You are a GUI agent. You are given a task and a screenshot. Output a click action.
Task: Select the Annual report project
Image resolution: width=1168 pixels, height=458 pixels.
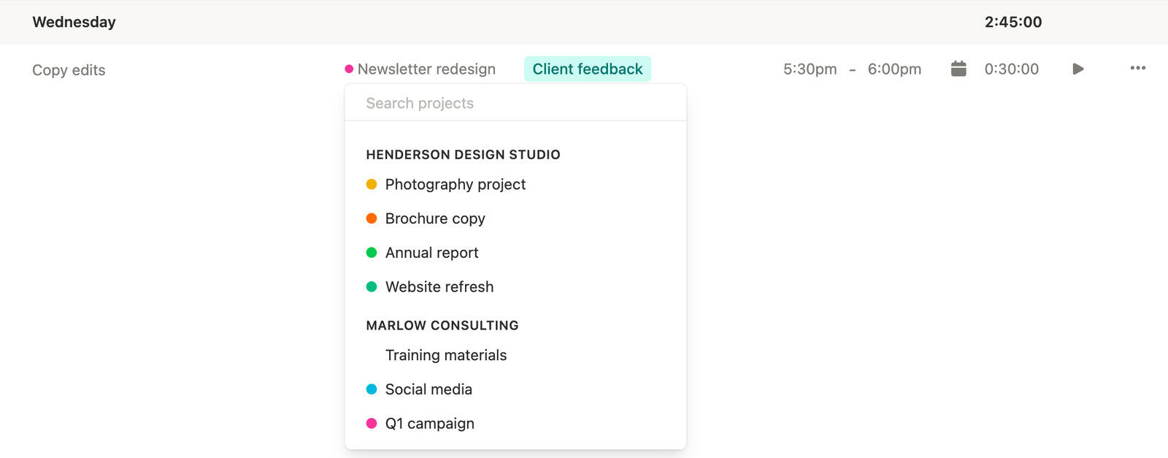coord(431,253)
